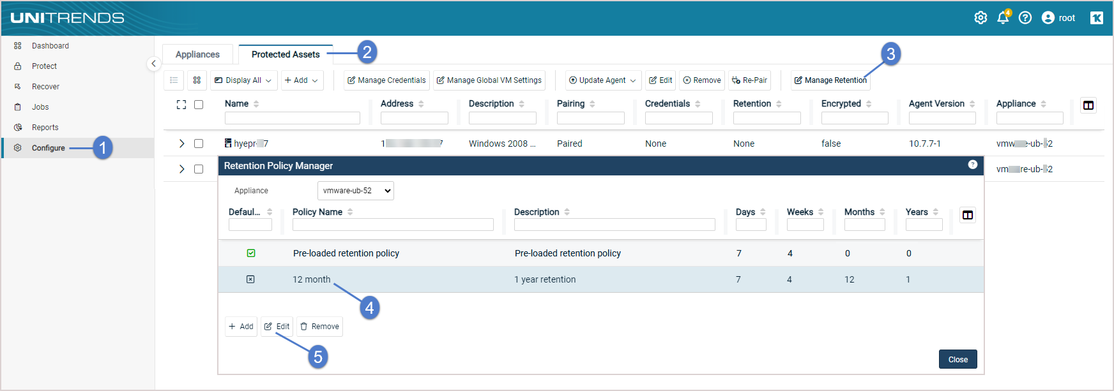Open the Display All dropdown
Screen dimensions: 1114x391
pyautogui.click(x=243, y=80)
